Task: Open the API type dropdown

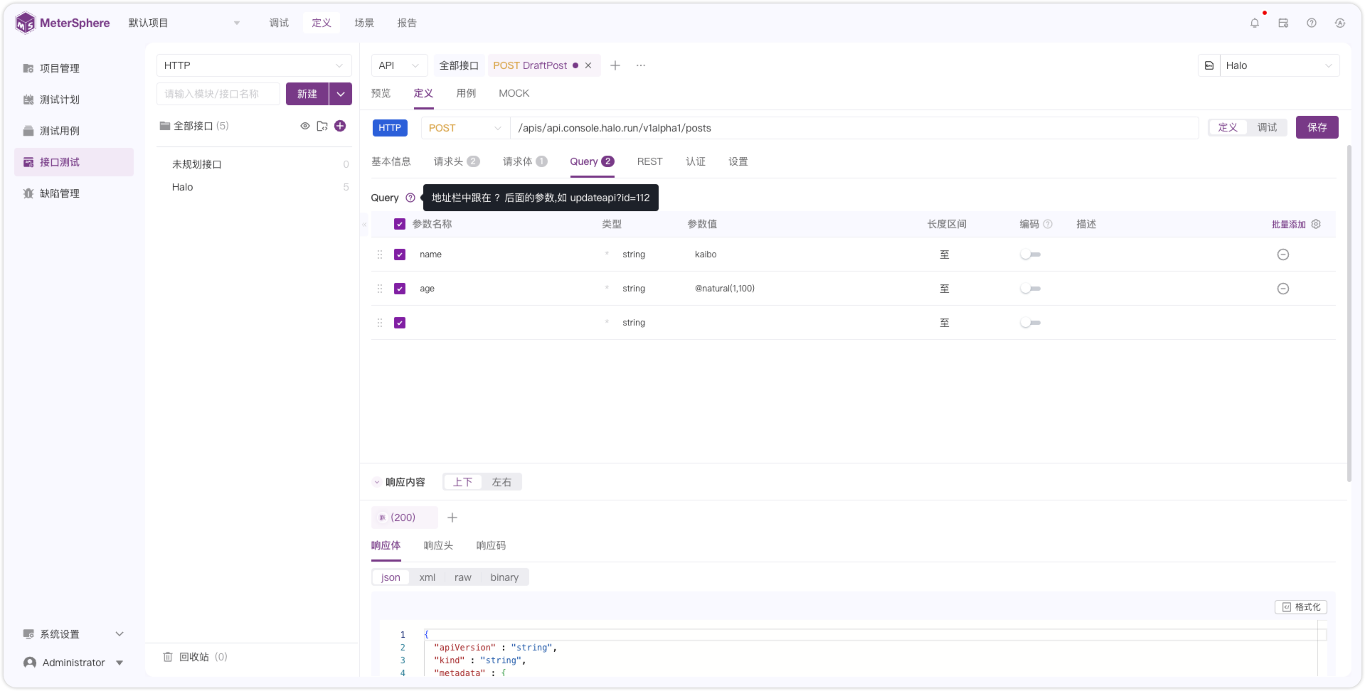Action: click(400, 65)
